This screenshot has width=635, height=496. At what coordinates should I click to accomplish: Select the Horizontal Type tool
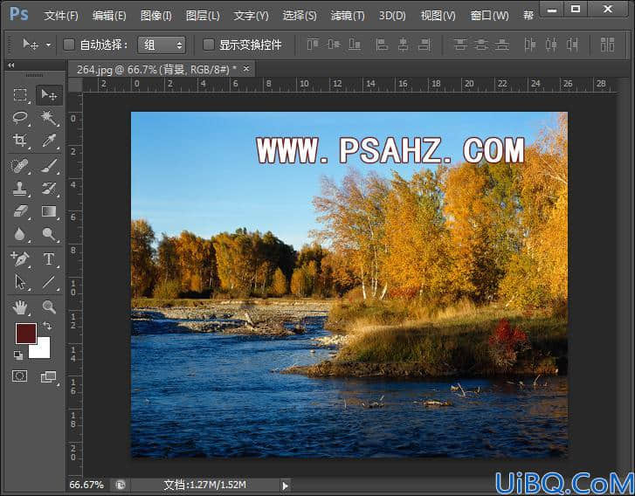point(50,259)
